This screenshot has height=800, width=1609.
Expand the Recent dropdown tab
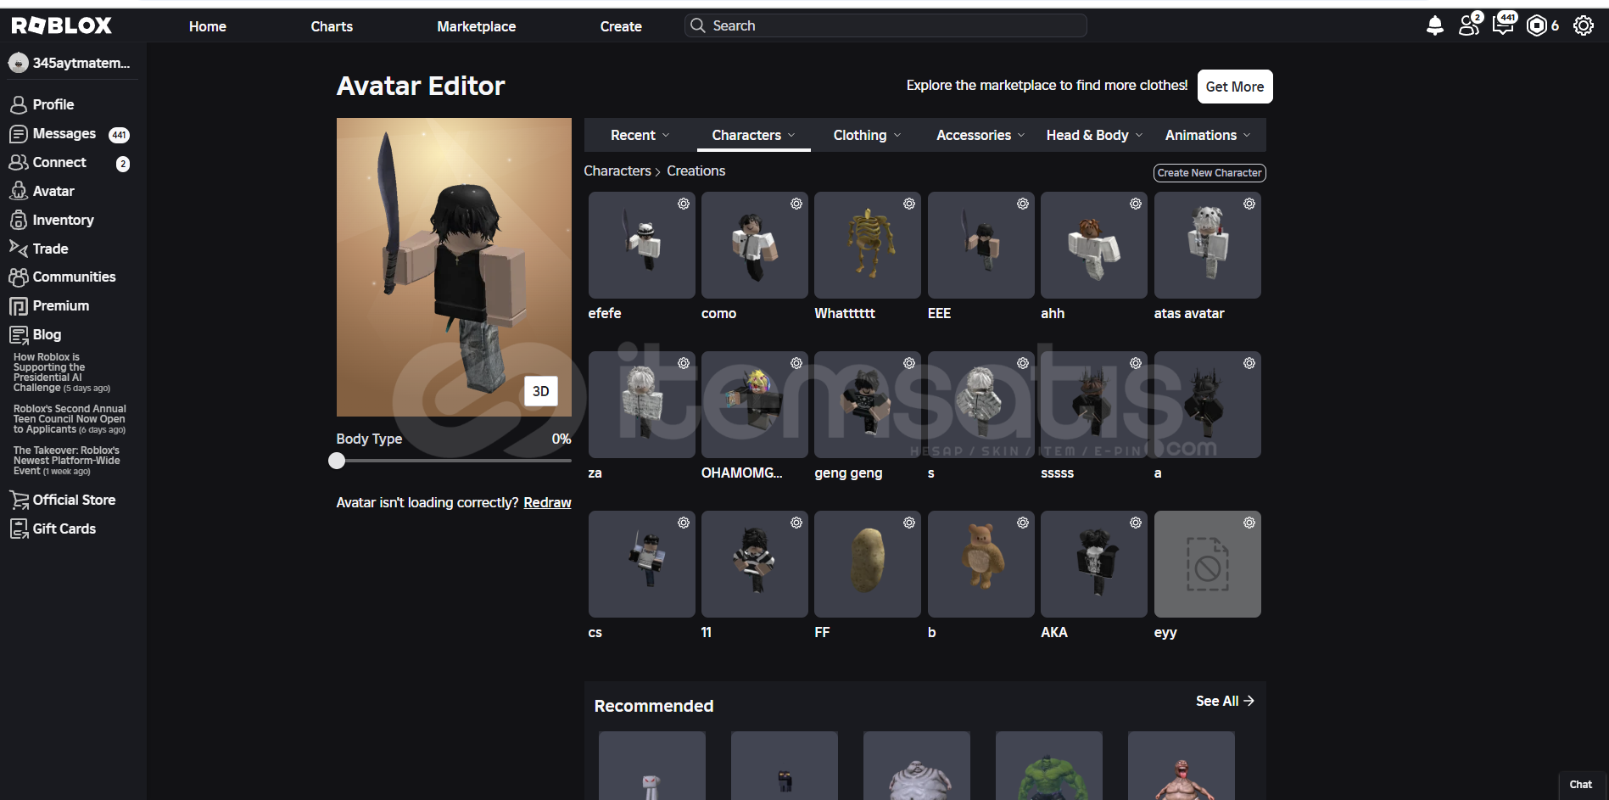point(640,135)
